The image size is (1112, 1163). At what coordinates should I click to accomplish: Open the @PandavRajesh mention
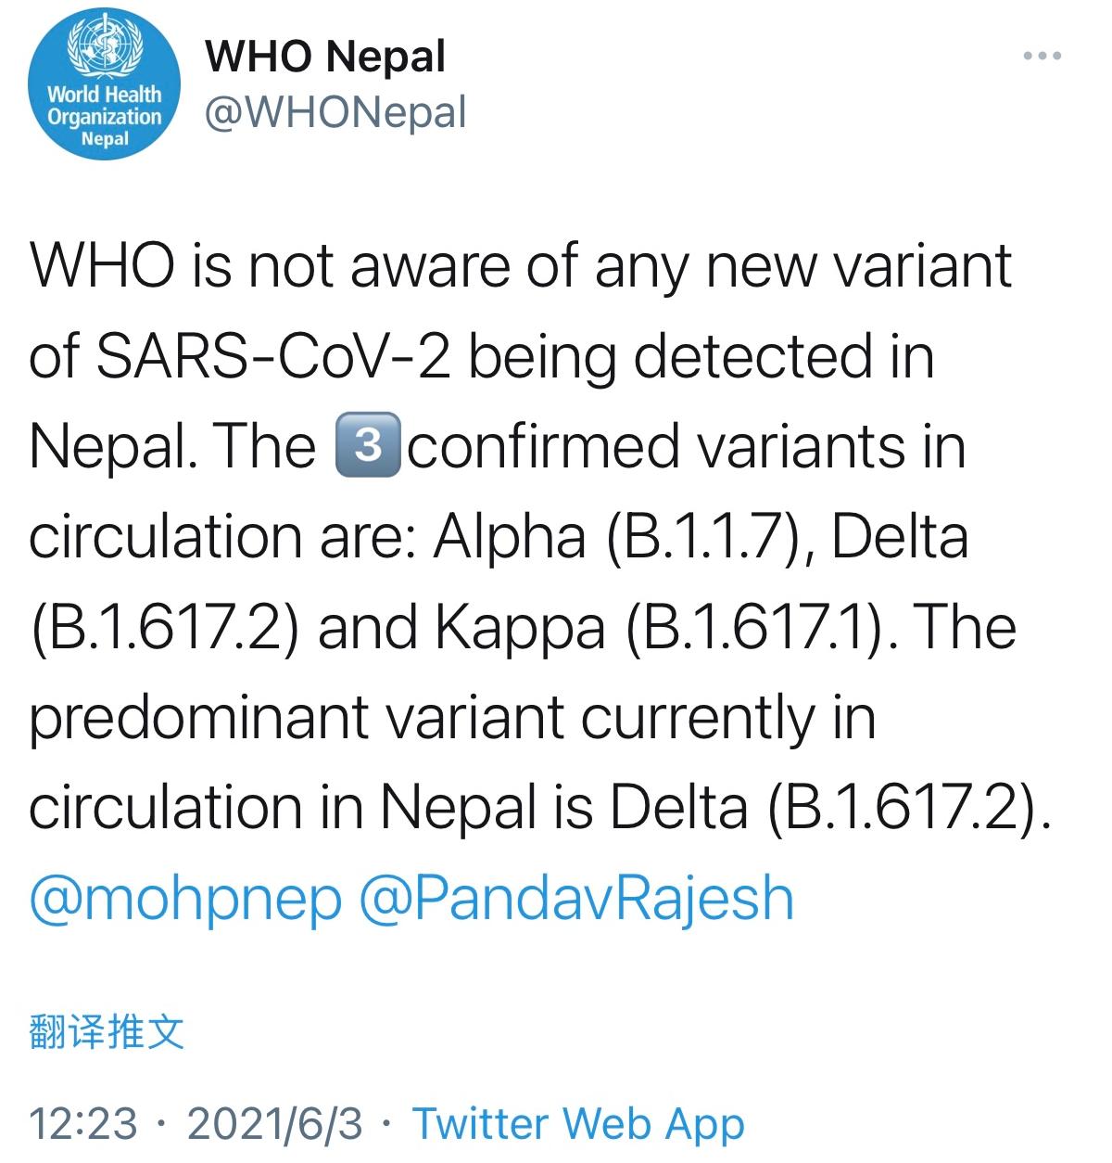(576, 899)
